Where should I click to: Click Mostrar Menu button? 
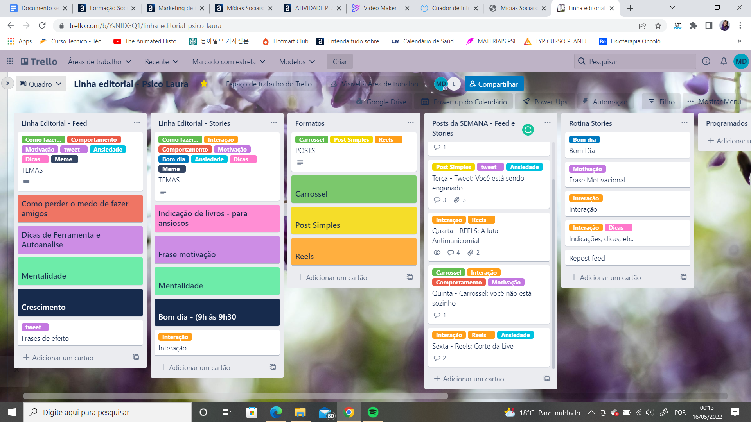714,102
